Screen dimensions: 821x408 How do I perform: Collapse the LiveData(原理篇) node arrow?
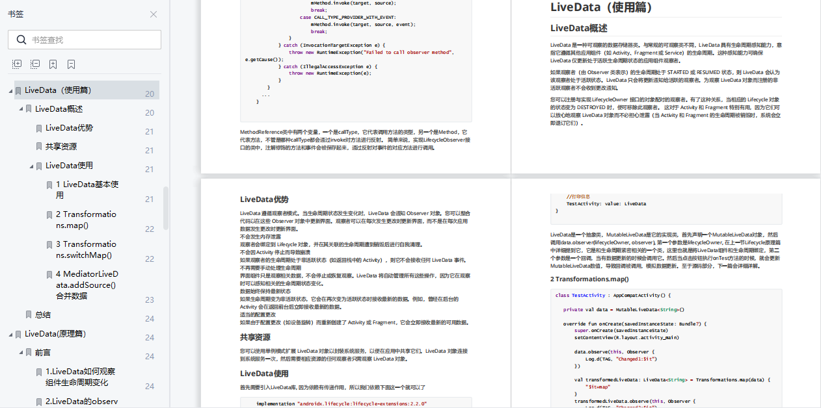click(10, 334)
